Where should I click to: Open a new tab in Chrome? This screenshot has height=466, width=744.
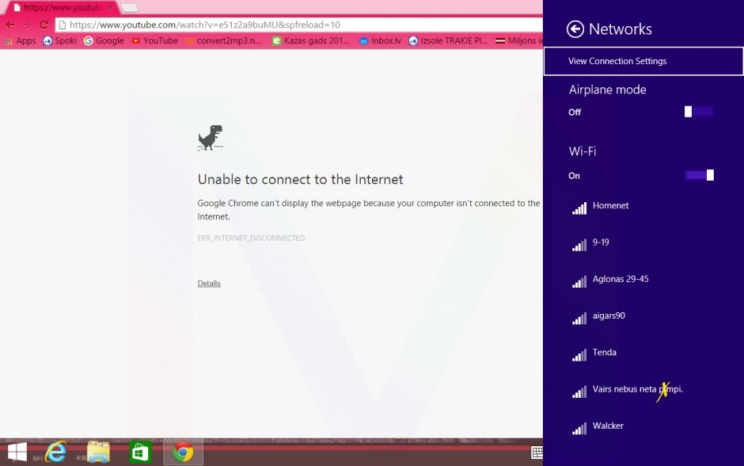(x=130, y=8)
